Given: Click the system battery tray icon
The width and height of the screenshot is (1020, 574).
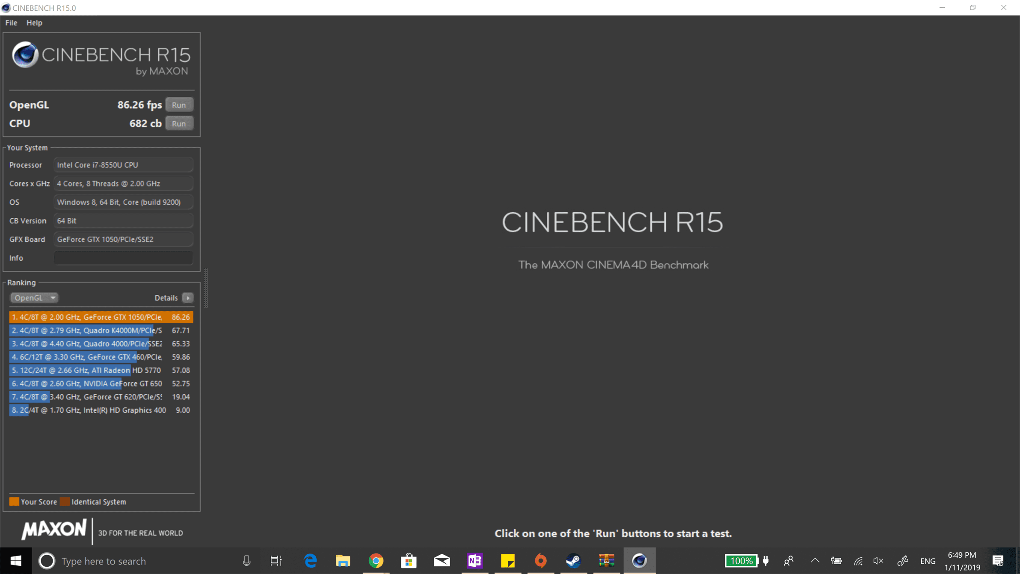Looking at the screenshot, I should pyautogui.click(x=836, y=561).
